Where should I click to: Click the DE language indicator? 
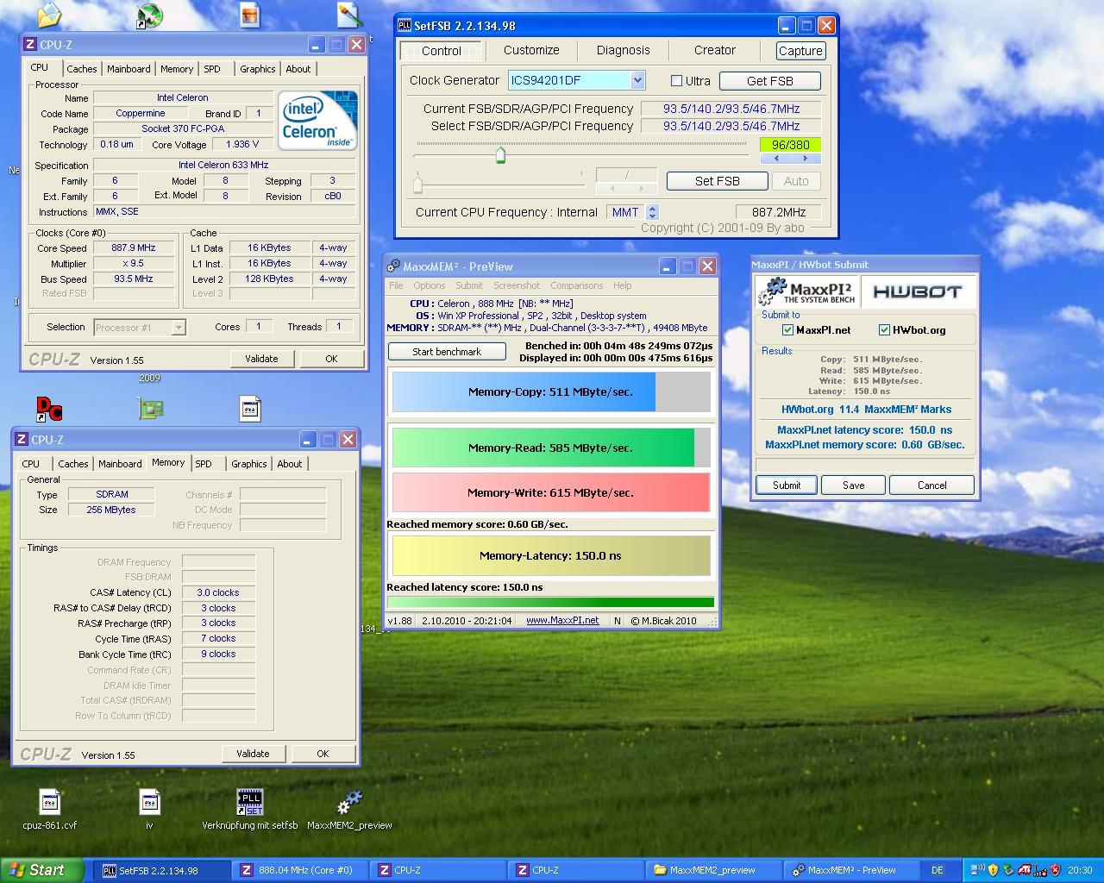coord(938,870)
